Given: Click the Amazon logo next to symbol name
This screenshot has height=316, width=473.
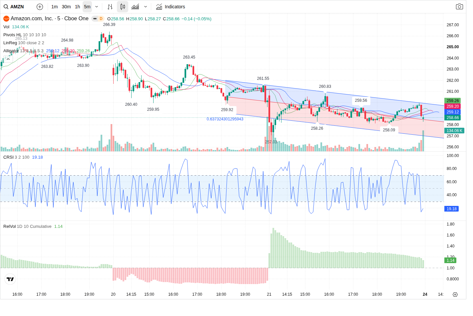Looking at the screenshot, I should tap(6, 19).
